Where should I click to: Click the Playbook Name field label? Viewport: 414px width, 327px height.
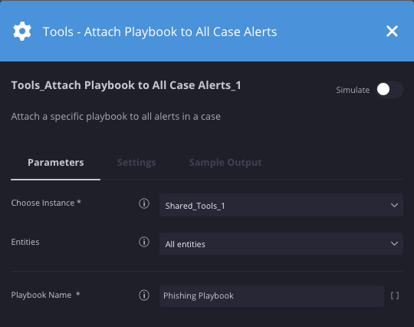[x=45, y=295]
